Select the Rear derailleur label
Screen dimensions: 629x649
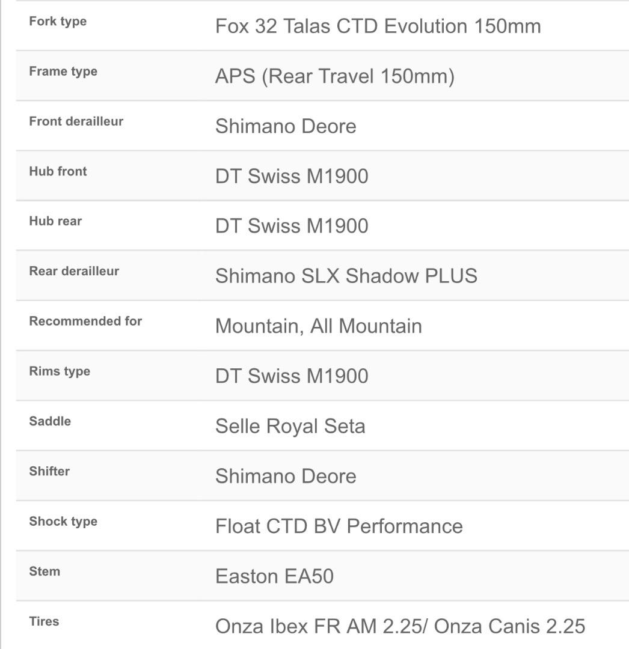pos(74,271)
